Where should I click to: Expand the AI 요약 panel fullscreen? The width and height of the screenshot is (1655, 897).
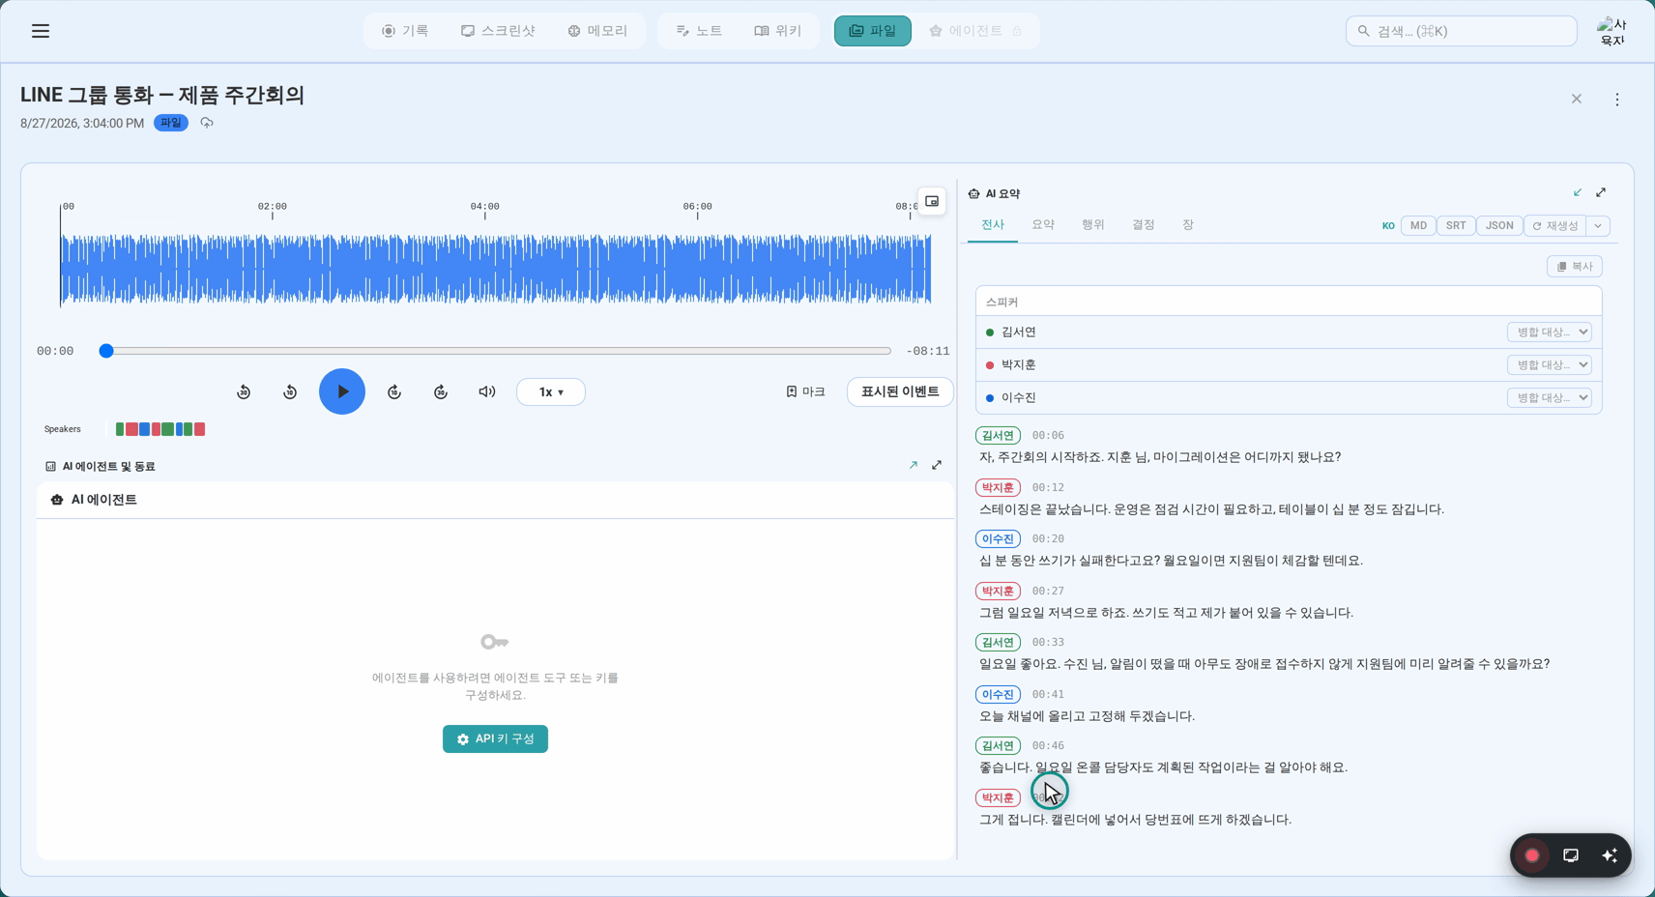[x=1601, y=192]
